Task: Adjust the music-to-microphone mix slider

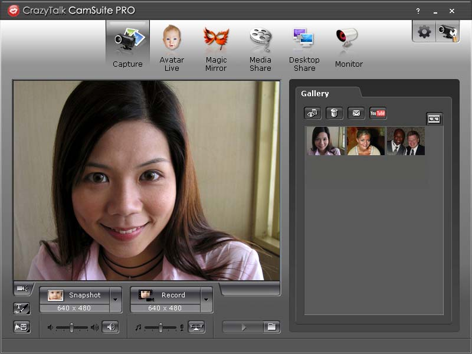Action: point(160,327)
